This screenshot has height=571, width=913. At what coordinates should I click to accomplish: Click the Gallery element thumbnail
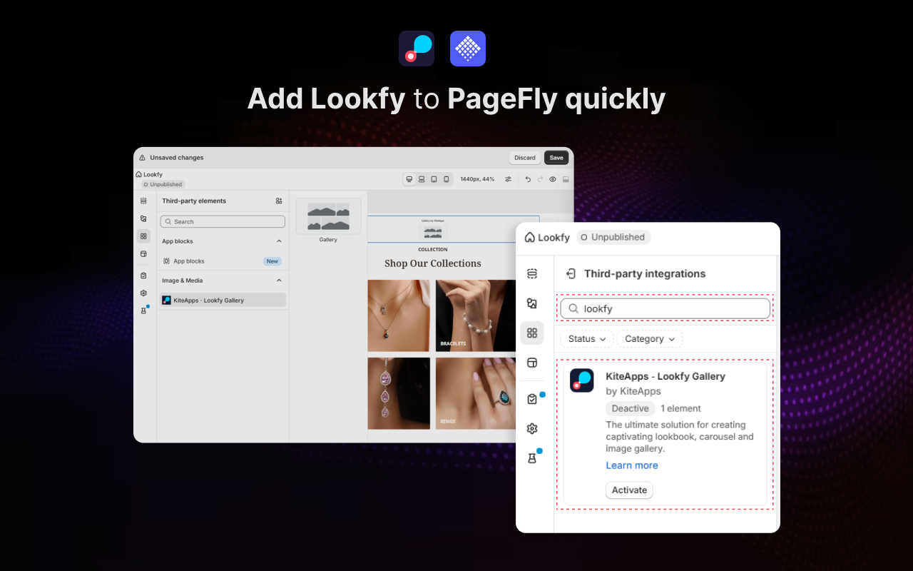point(328,217)
